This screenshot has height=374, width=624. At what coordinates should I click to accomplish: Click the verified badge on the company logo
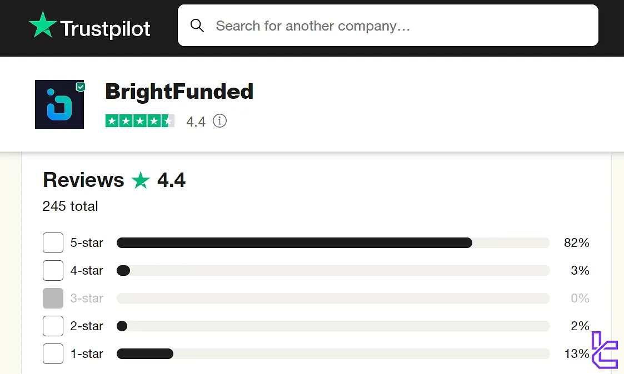click(81, 87)
